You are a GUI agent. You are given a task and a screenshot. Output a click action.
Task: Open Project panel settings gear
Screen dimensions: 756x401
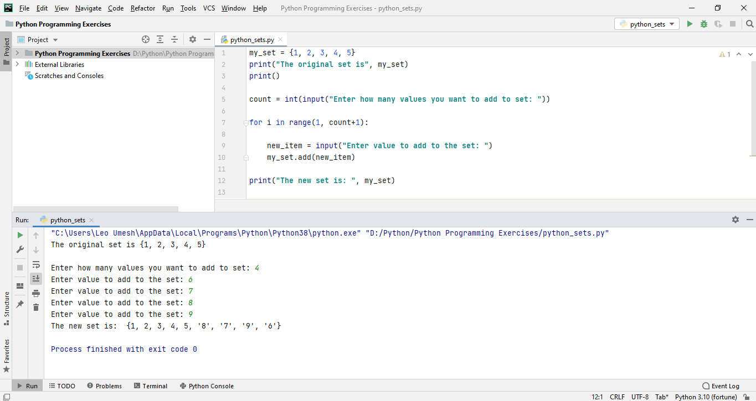tap(193, 39)
